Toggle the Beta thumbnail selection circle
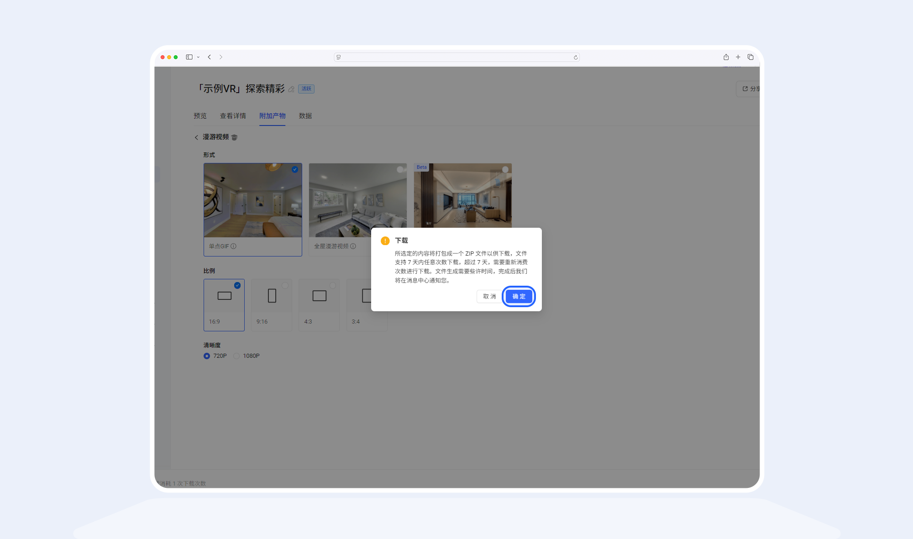Image resolution: width=913 pixels, height=539 pixels. pos(505,169)
